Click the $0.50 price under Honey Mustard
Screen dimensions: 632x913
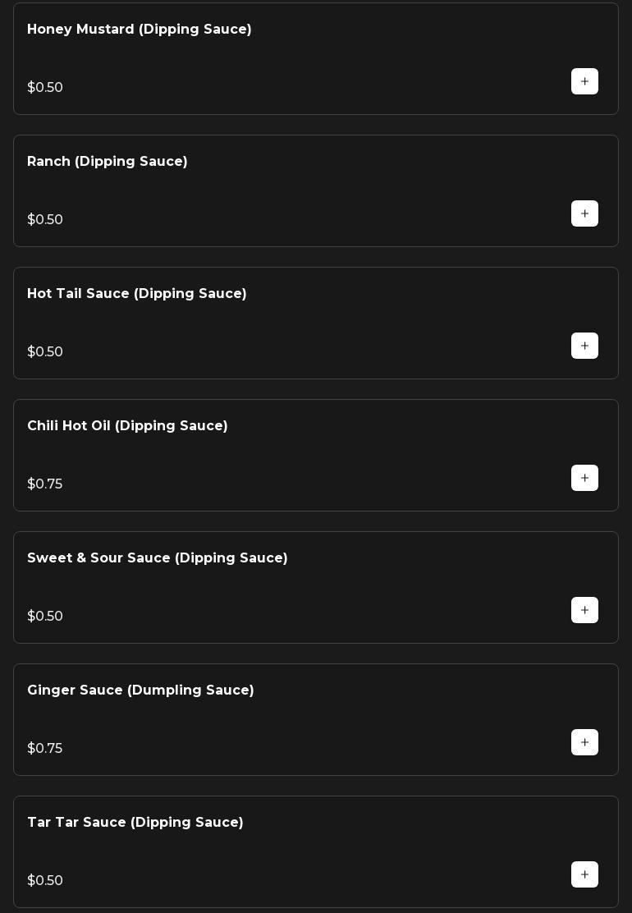(45, 88)
